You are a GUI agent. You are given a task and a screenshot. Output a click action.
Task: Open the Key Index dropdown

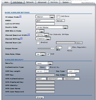click(71, 75)
